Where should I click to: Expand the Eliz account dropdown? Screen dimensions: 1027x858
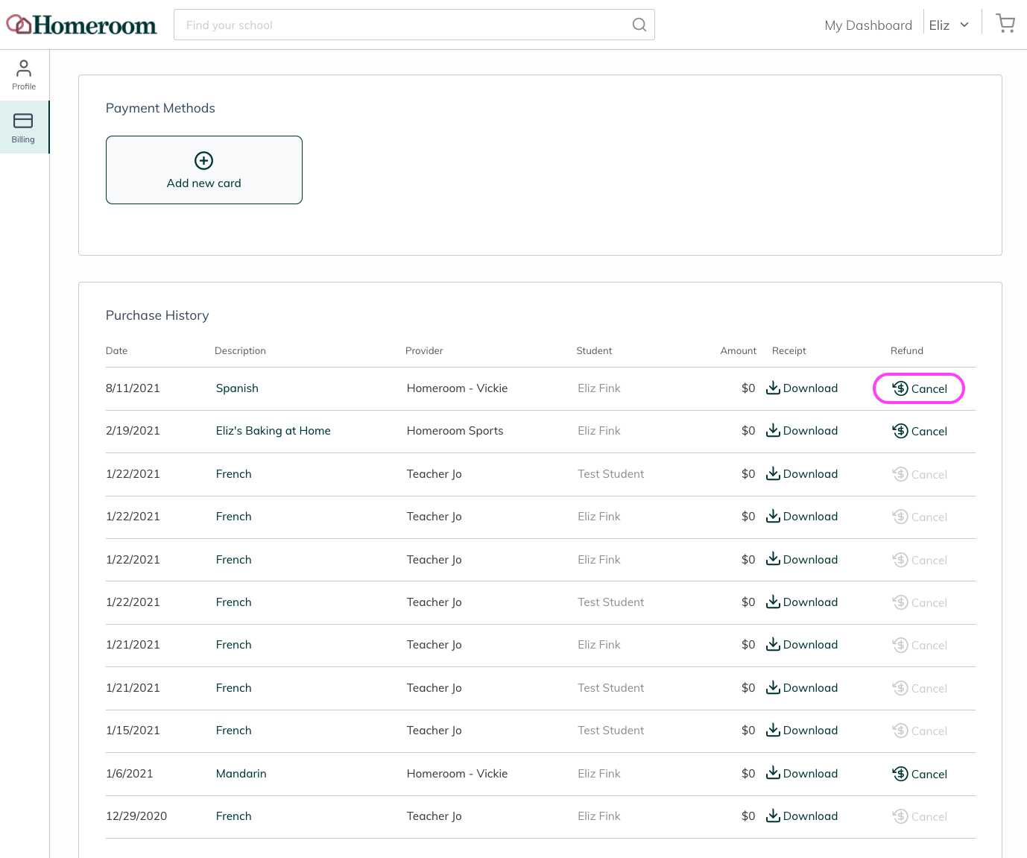[949, 25]
